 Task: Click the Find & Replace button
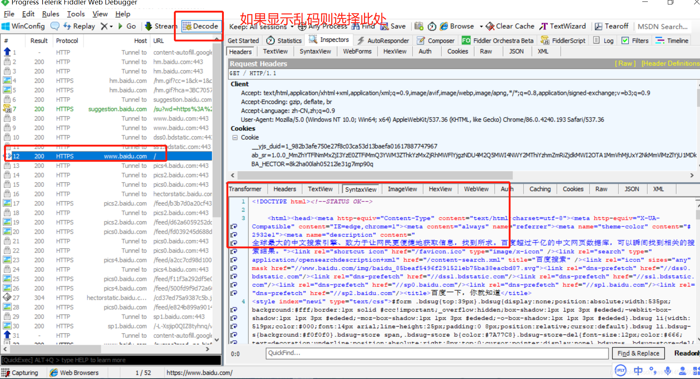tap(638, 353)
